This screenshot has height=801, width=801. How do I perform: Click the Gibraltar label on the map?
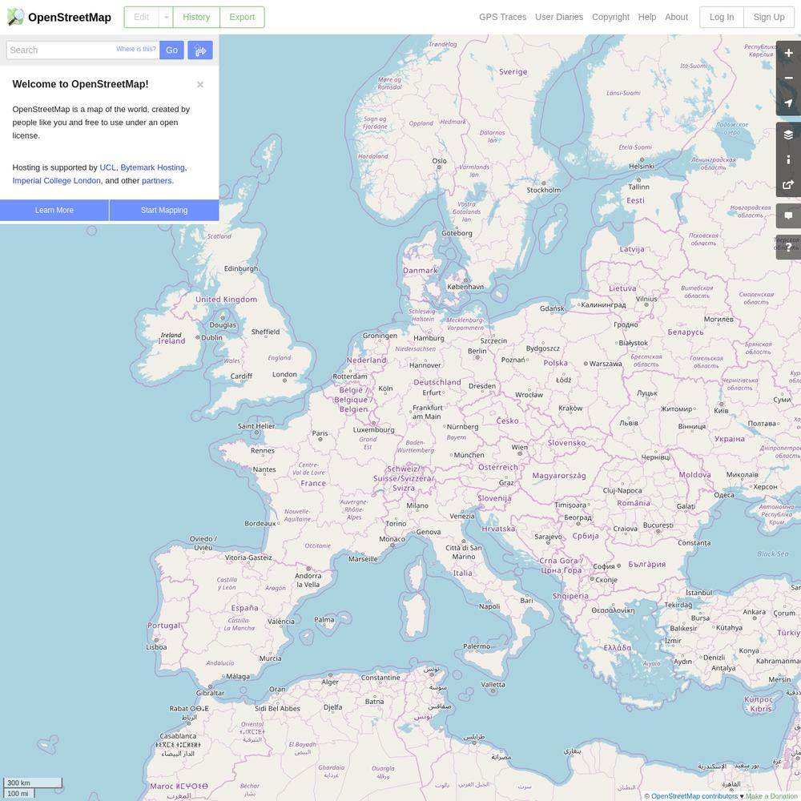click(210, 693)
